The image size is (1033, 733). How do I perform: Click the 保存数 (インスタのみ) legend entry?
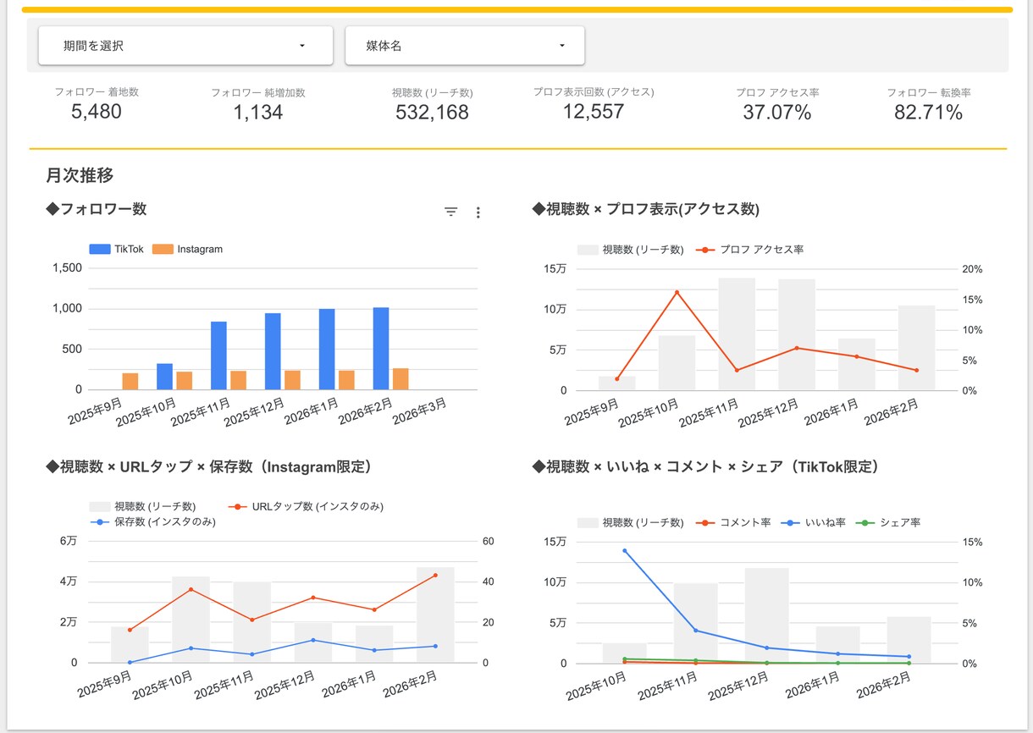coord(152,522)
